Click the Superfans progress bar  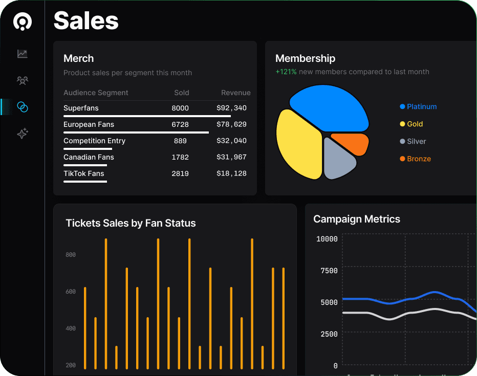(147, 116)
